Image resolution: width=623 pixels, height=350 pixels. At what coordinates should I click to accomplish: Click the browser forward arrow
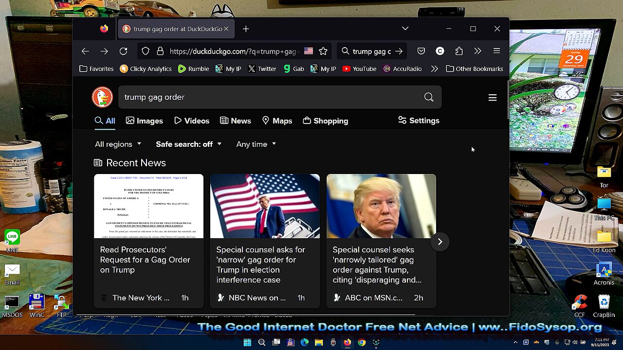(104, 51)
